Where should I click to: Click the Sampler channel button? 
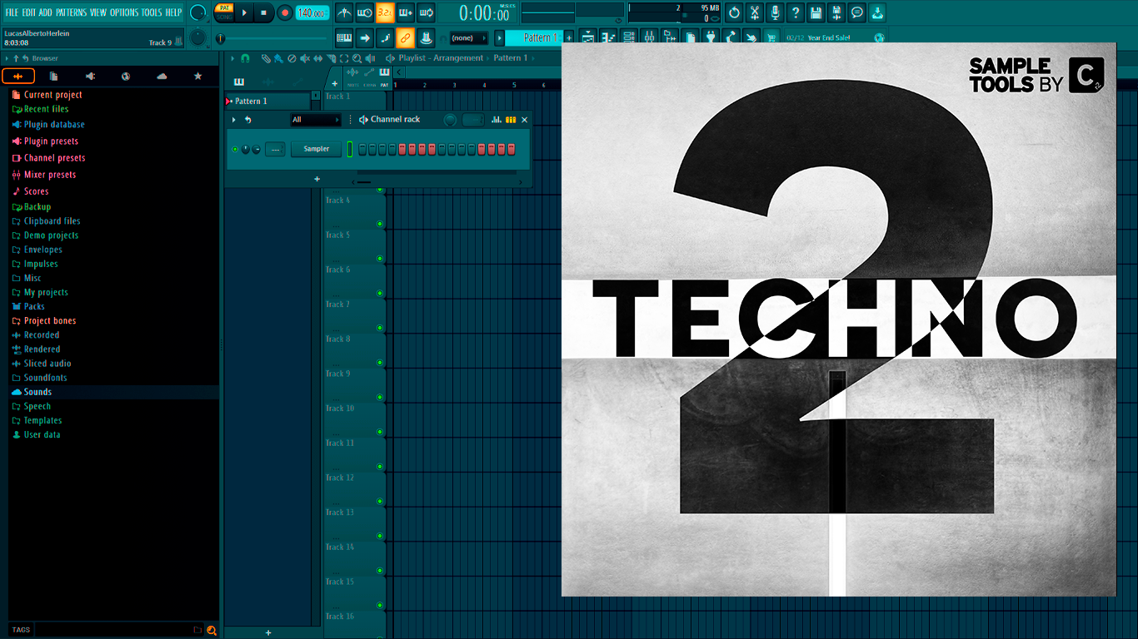[x=317, y=149]
